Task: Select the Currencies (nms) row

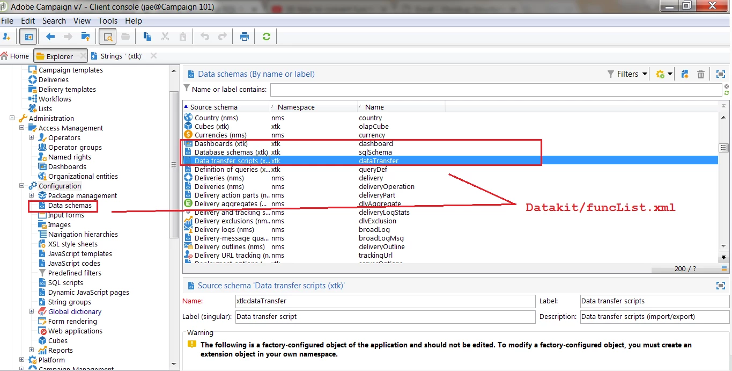Action: pyautogui.click(x=450, y=135)
